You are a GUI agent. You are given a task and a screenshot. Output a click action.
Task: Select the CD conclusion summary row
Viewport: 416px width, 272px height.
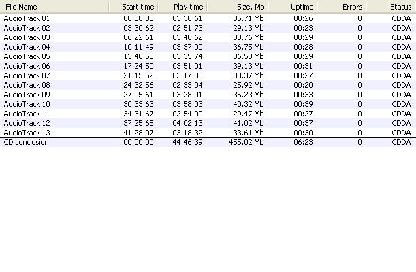[x=26, y=142]
